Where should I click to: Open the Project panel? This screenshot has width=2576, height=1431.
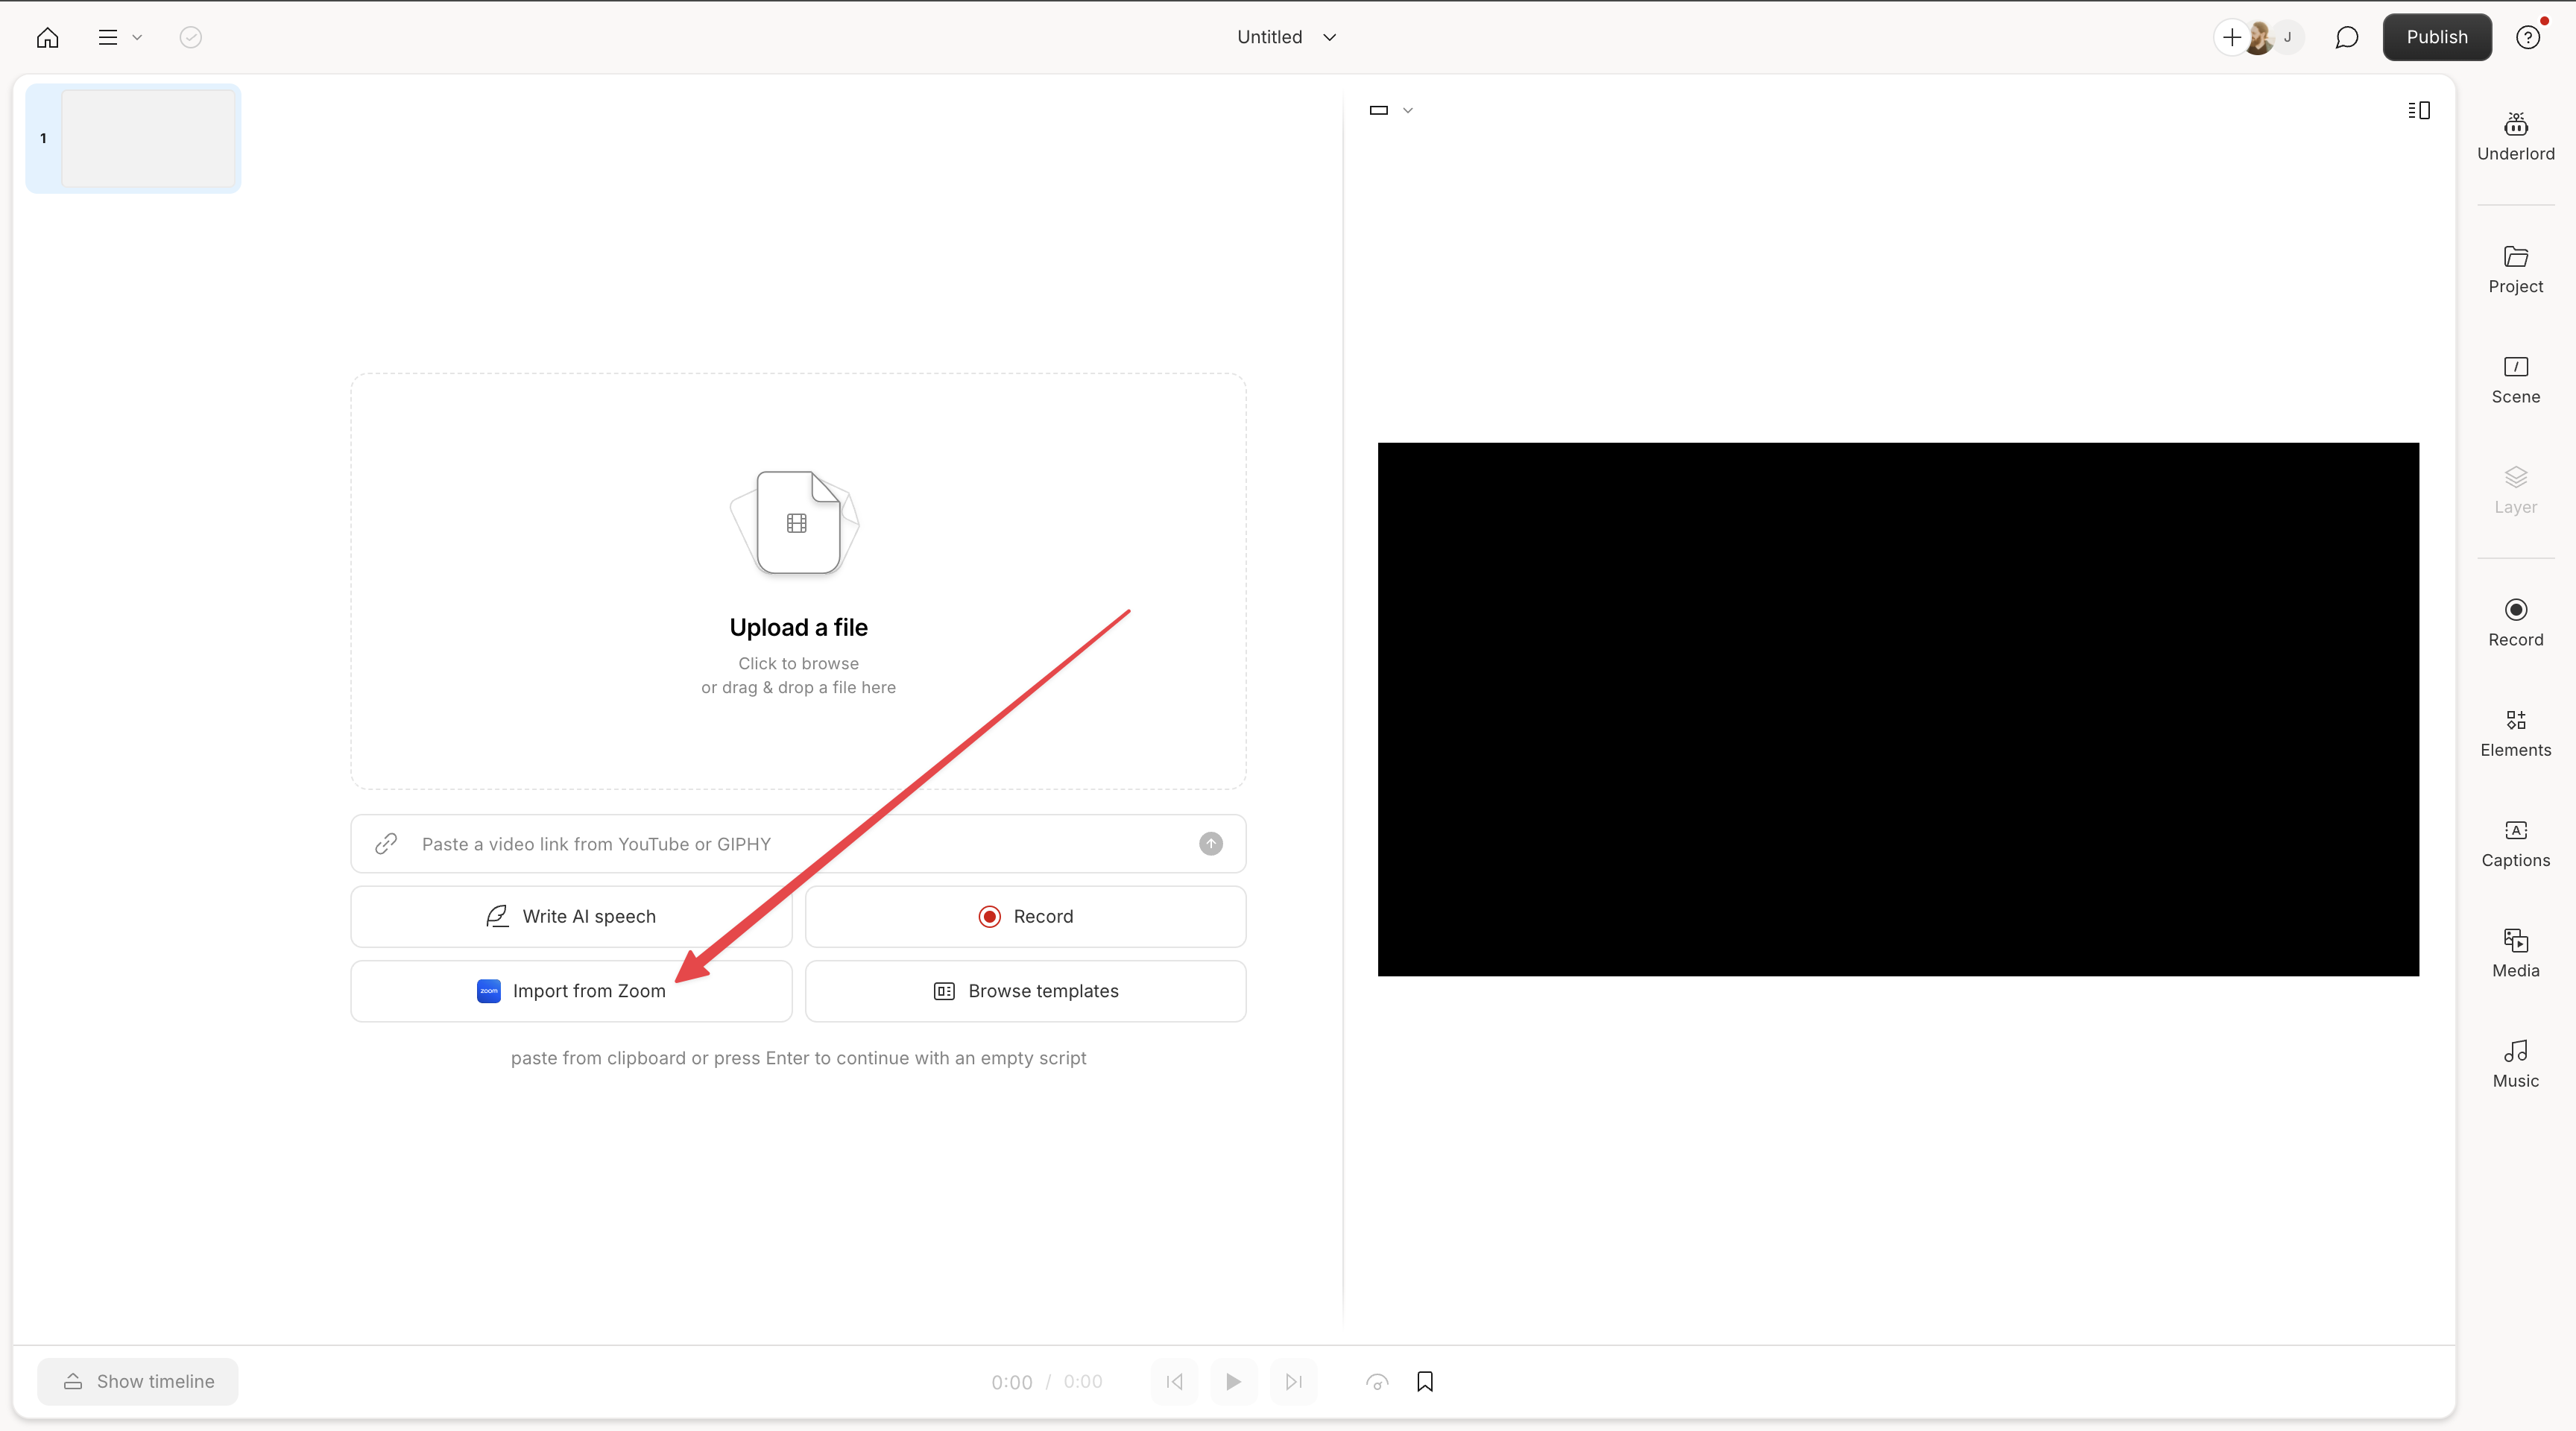[2515, 270]
